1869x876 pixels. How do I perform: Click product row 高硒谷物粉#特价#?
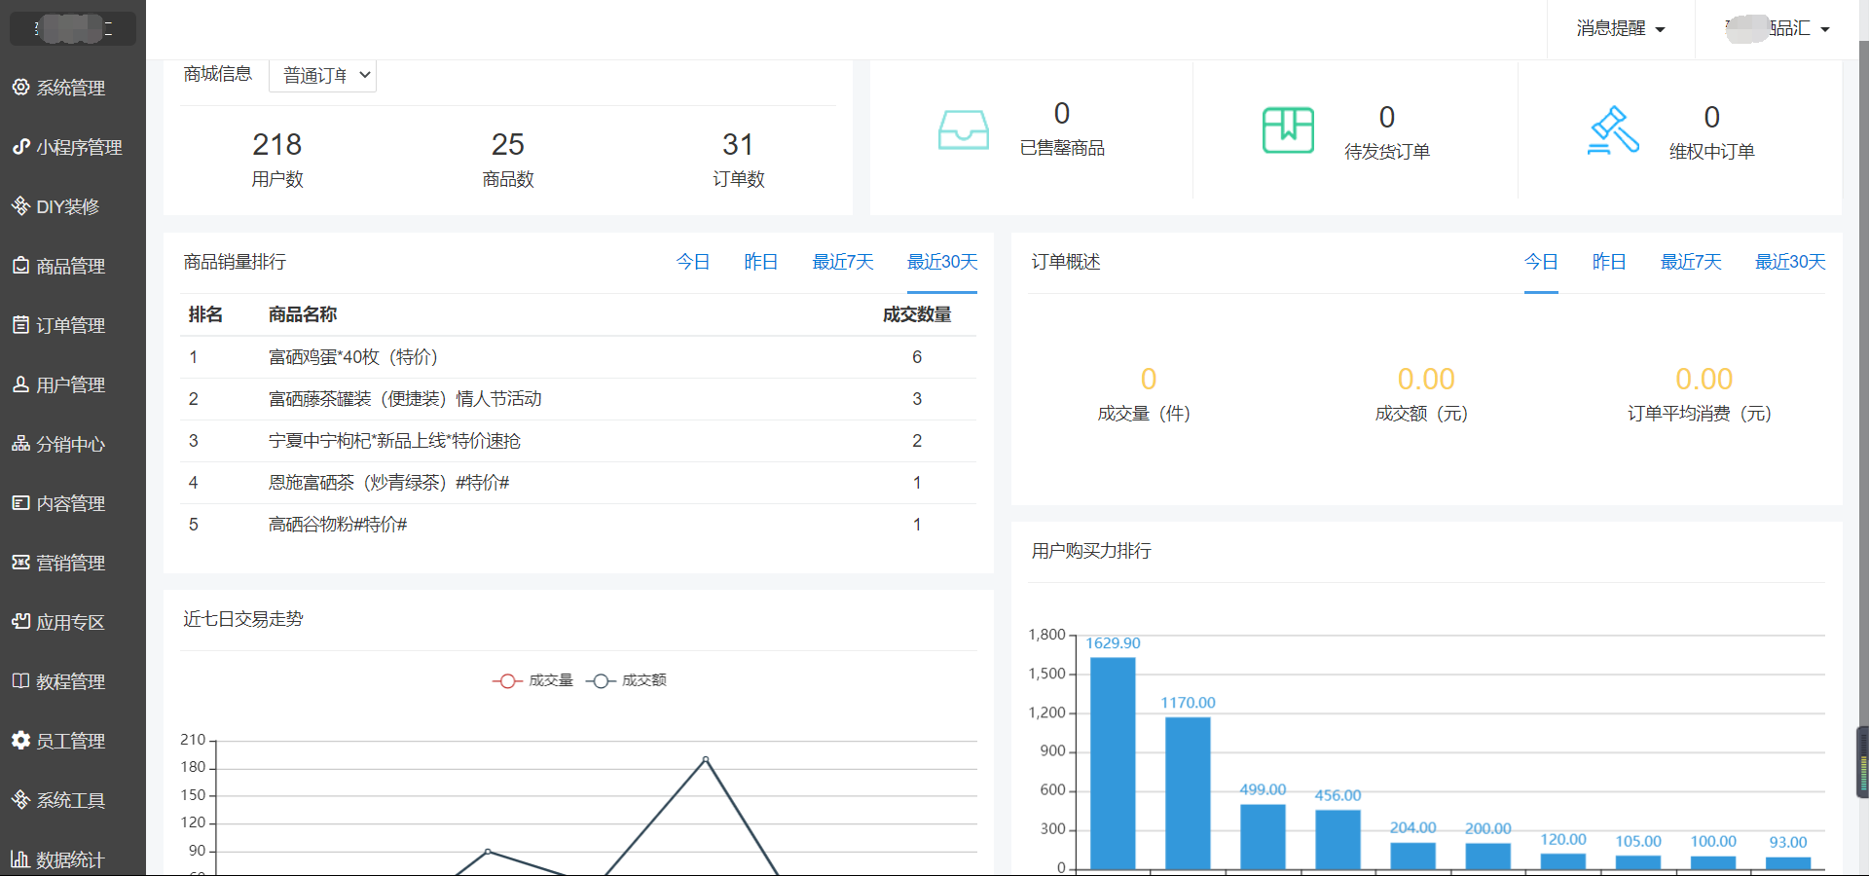(x=578, y=525)
